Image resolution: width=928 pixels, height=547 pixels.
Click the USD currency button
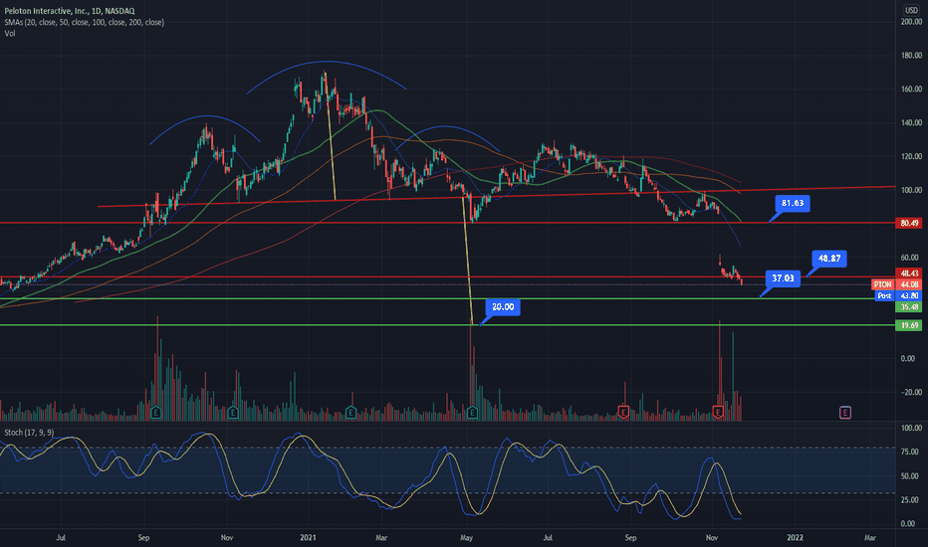click(911, 10)
